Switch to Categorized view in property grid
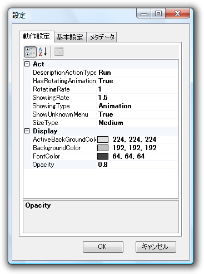Image resolution: width=204 pixels, height=274 pixels. coord(30,52)
